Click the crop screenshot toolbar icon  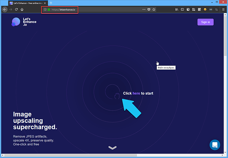pyautogui.click(x=216, y=10)
